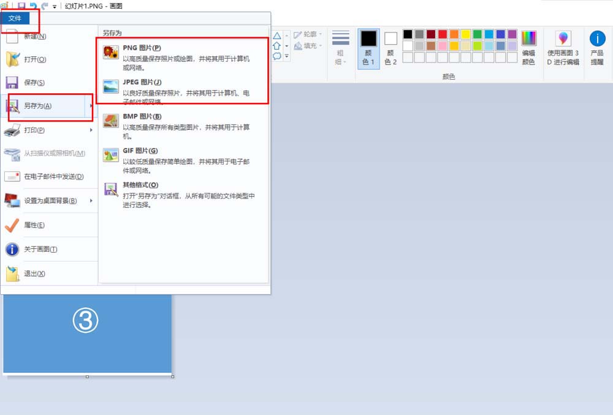The image size is (613, 415).
Task: Open the line thickness (粗细) dropdown
Action: [341, 45]
